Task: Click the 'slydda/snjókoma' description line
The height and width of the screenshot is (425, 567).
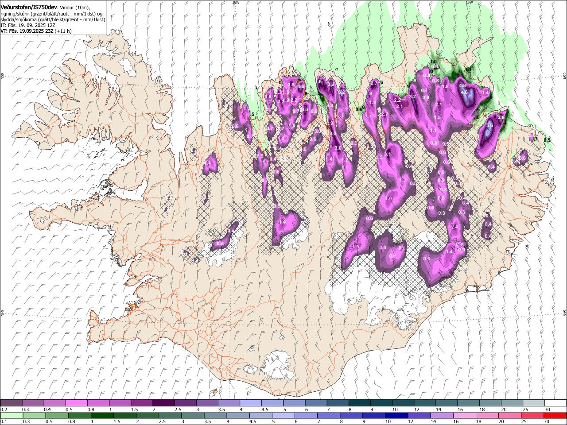Action: 53,19
